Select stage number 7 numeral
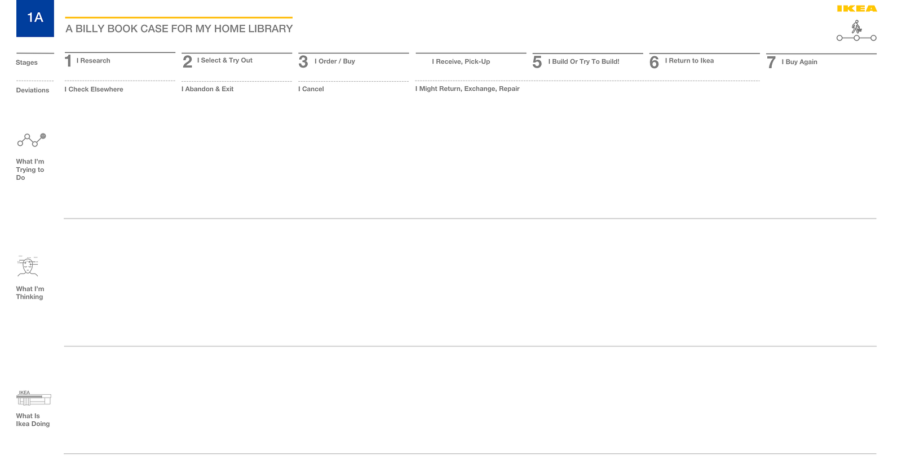902x468 pixels. [x=771, y=62]
